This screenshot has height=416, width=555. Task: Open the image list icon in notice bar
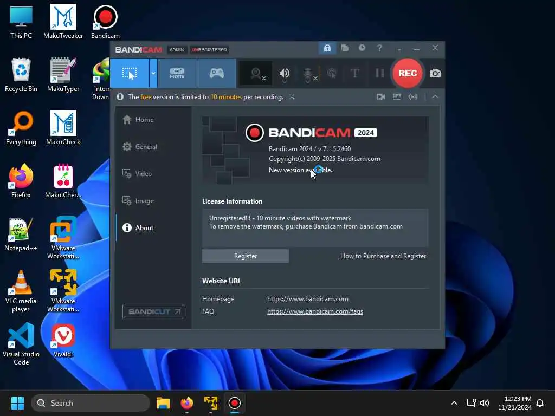(397, 96)
